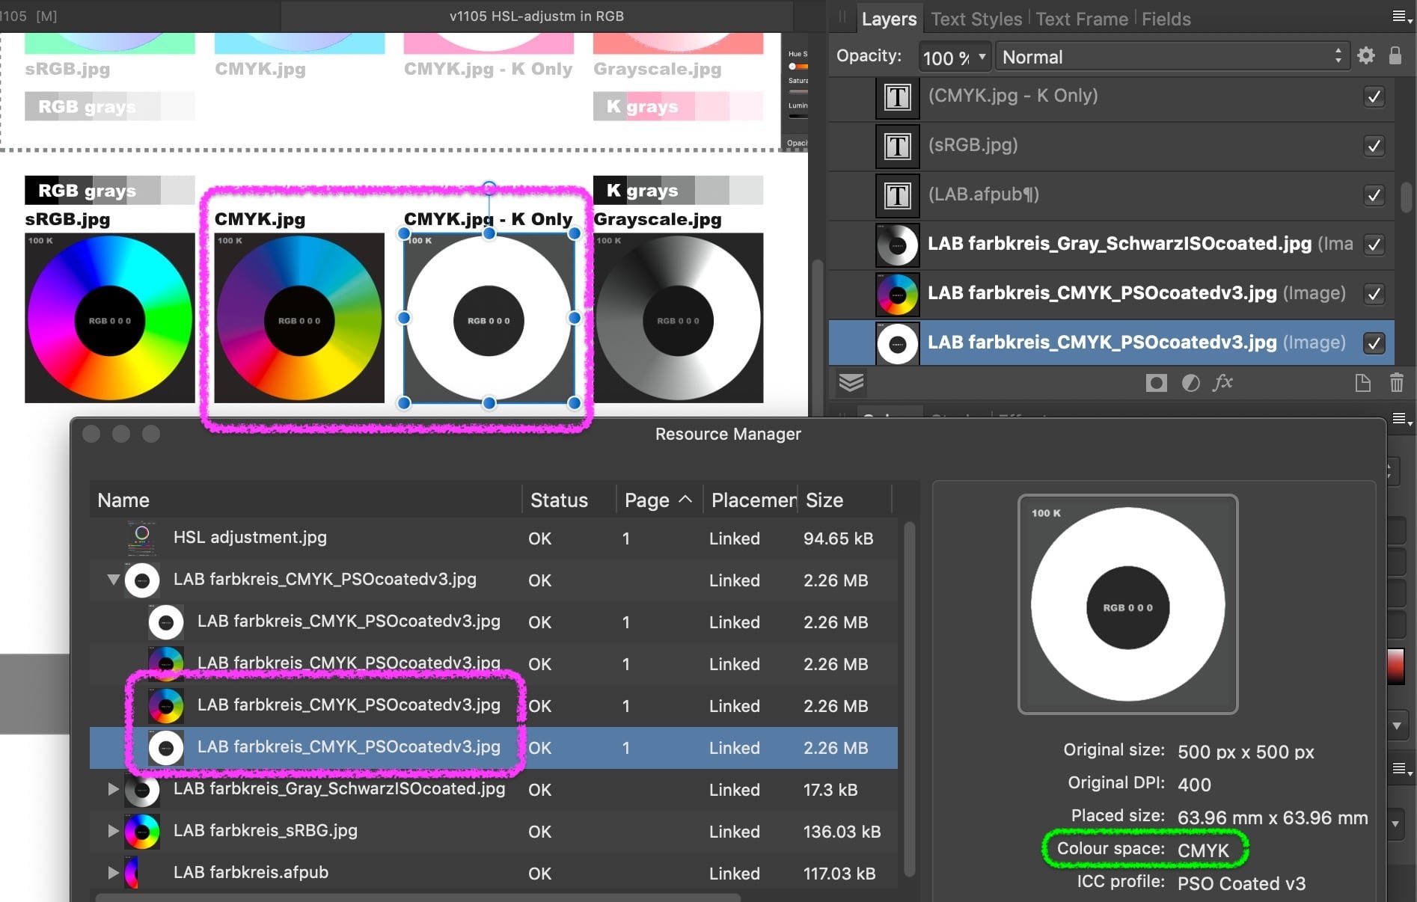Open the Normal blend mode dropdown
1417x902 pixels.
click(1172, 57)
